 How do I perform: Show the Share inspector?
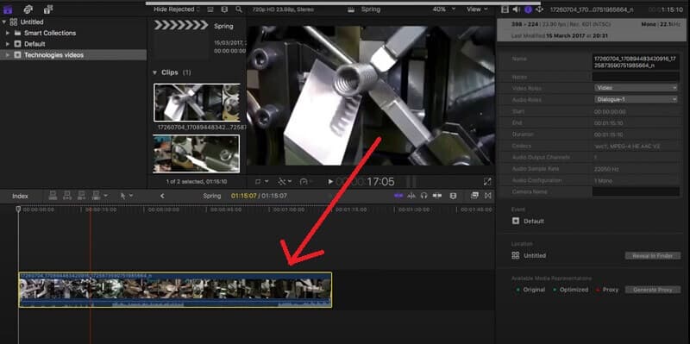(540, 9)
